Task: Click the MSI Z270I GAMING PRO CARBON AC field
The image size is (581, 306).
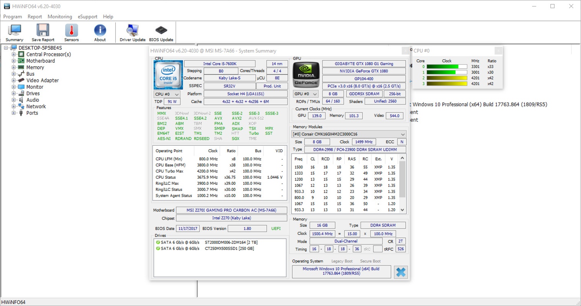Action: [231, 210]
